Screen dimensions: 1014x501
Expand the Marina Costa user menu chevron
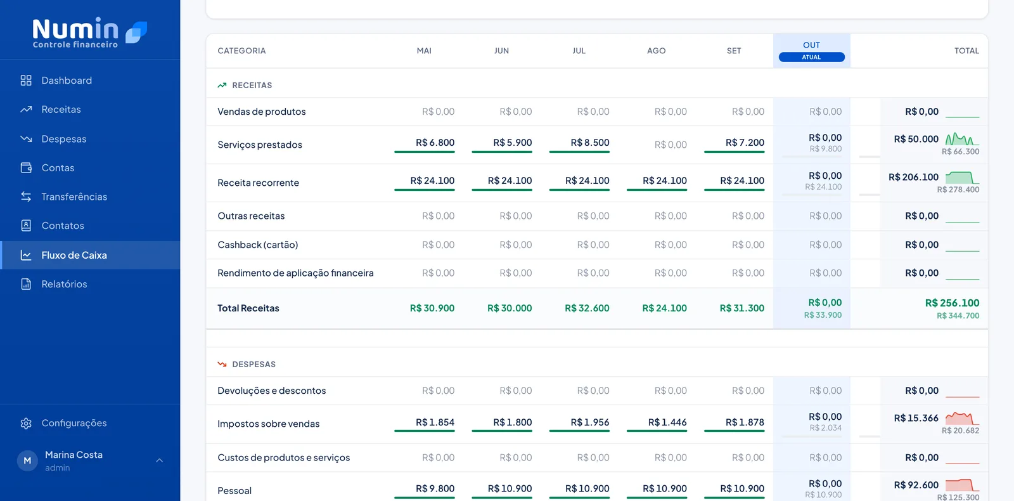[x=160, y=460]
